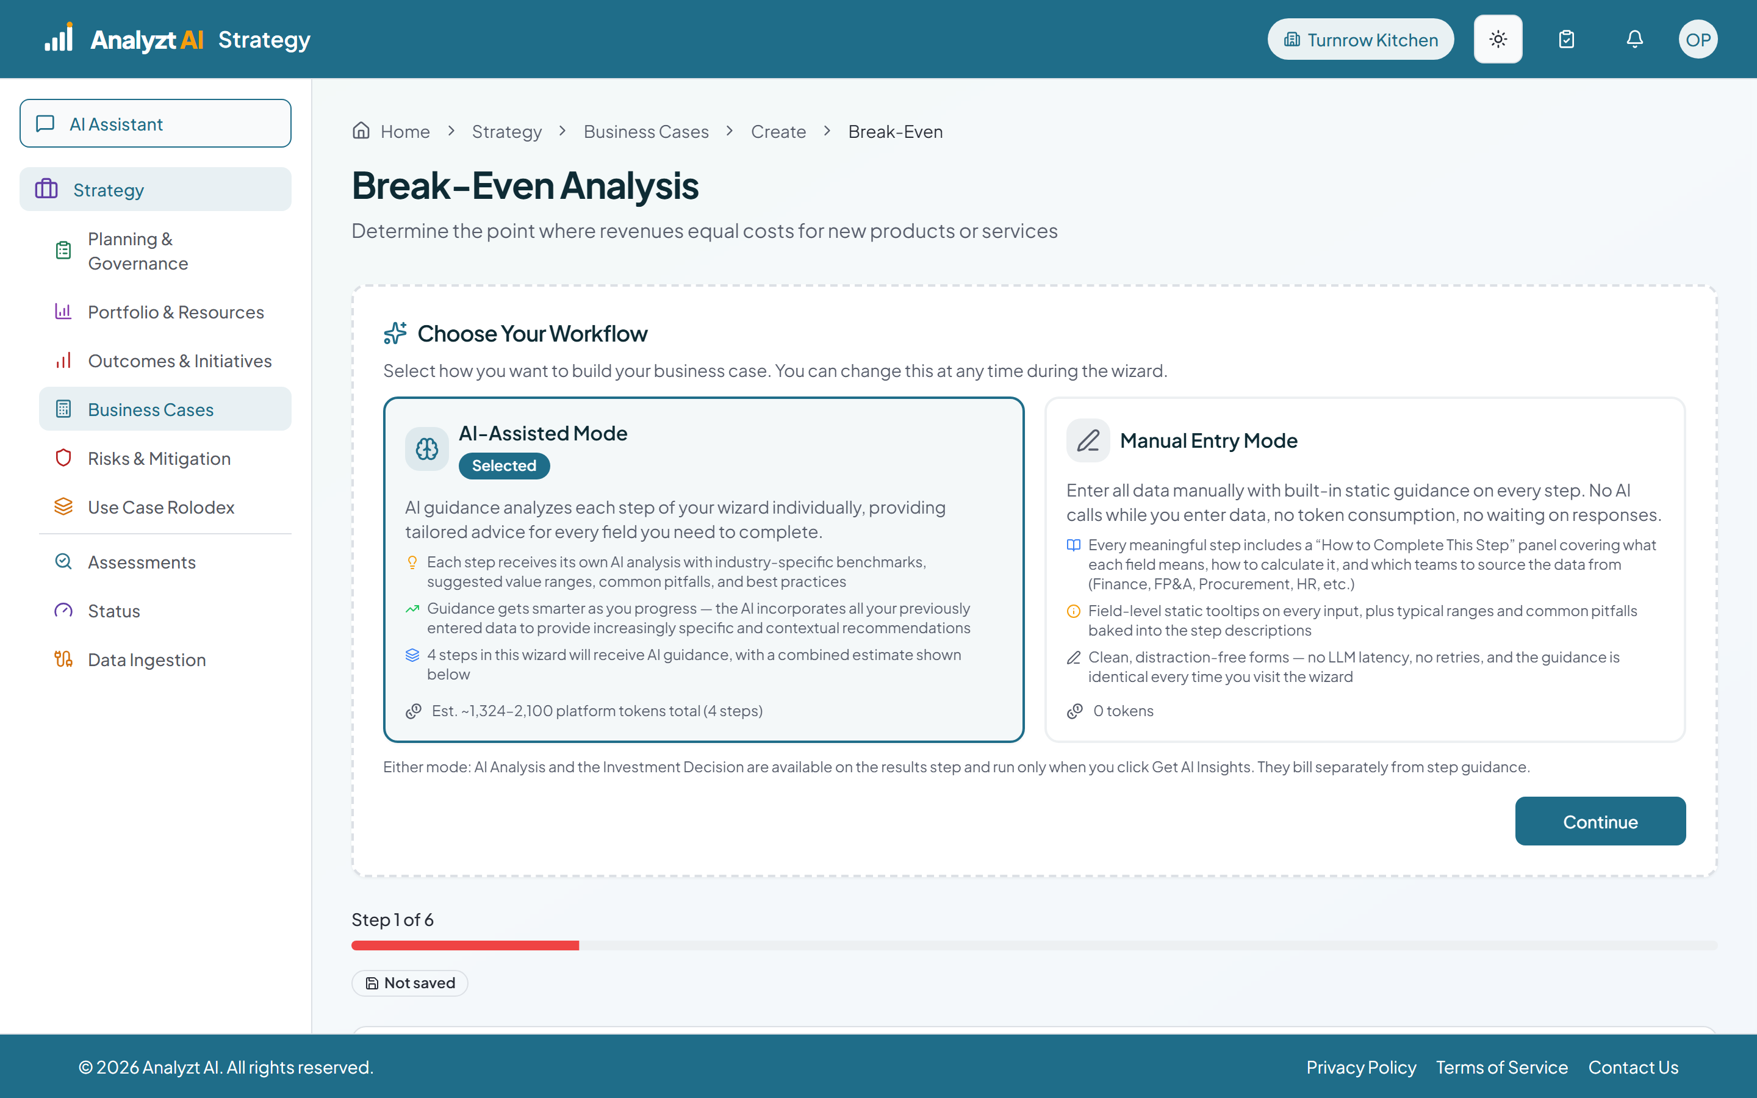Select the AI-Assisted Mode card
This screenshot has height=1098, width=1757.
tap(703, 569)
